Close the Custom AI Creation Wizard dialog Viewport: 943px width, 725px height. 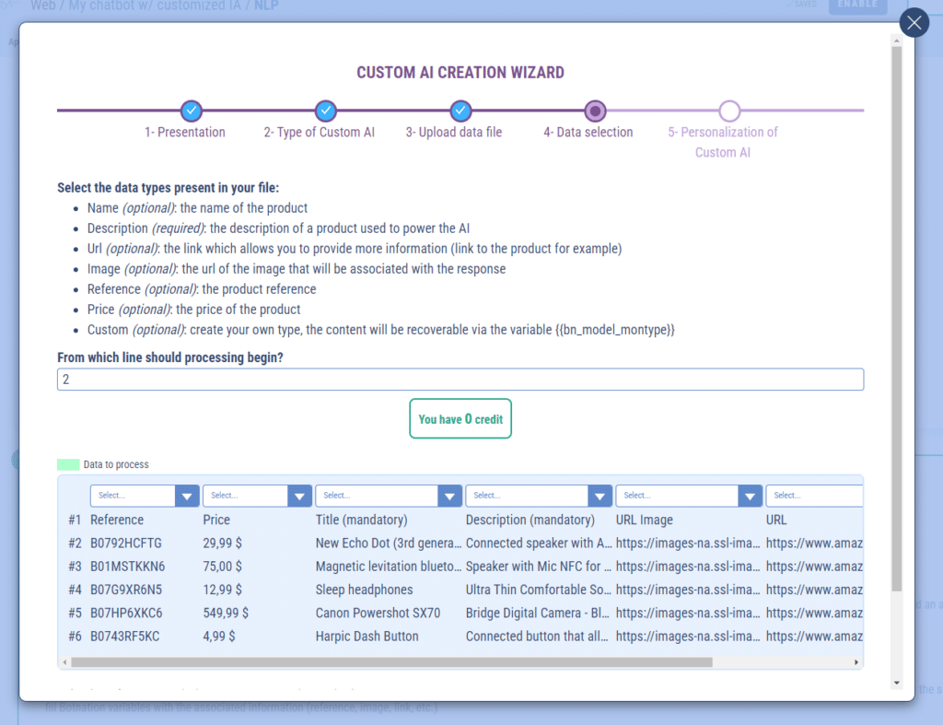[914, 23]
